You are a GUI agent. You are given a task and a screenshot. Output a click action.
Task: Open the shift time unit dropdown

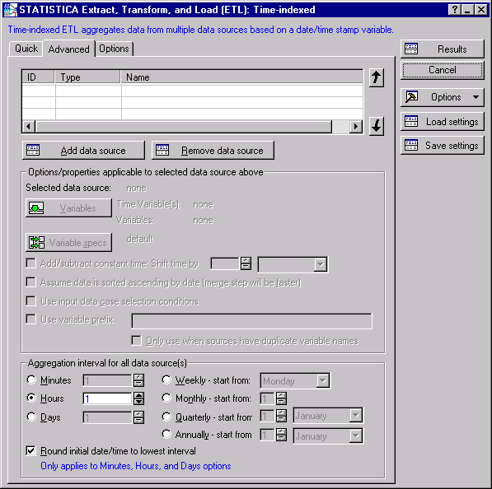(x=320, y=264)
